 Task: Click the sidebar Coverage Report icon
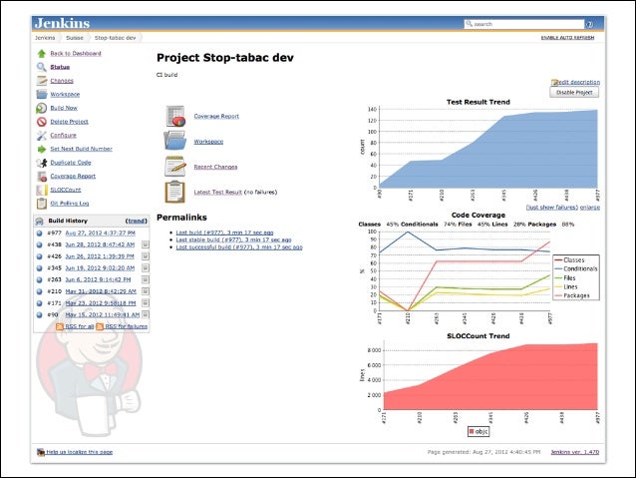click(x=42, y=177)
